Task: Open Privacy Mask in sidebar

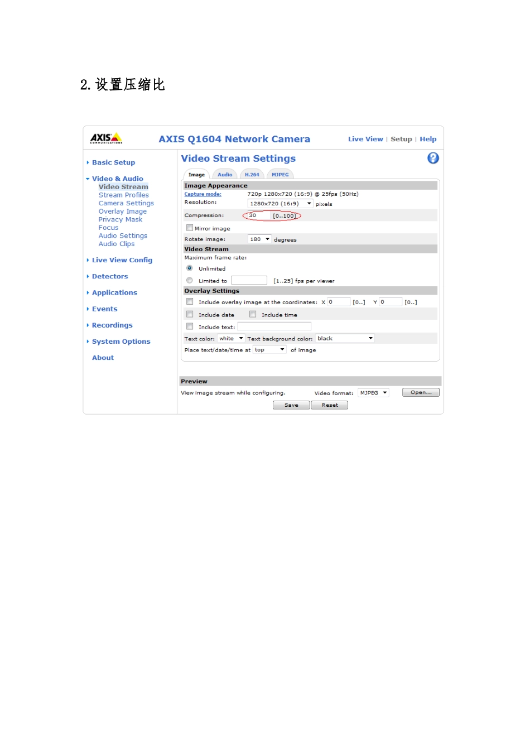Action: [121, 219]
